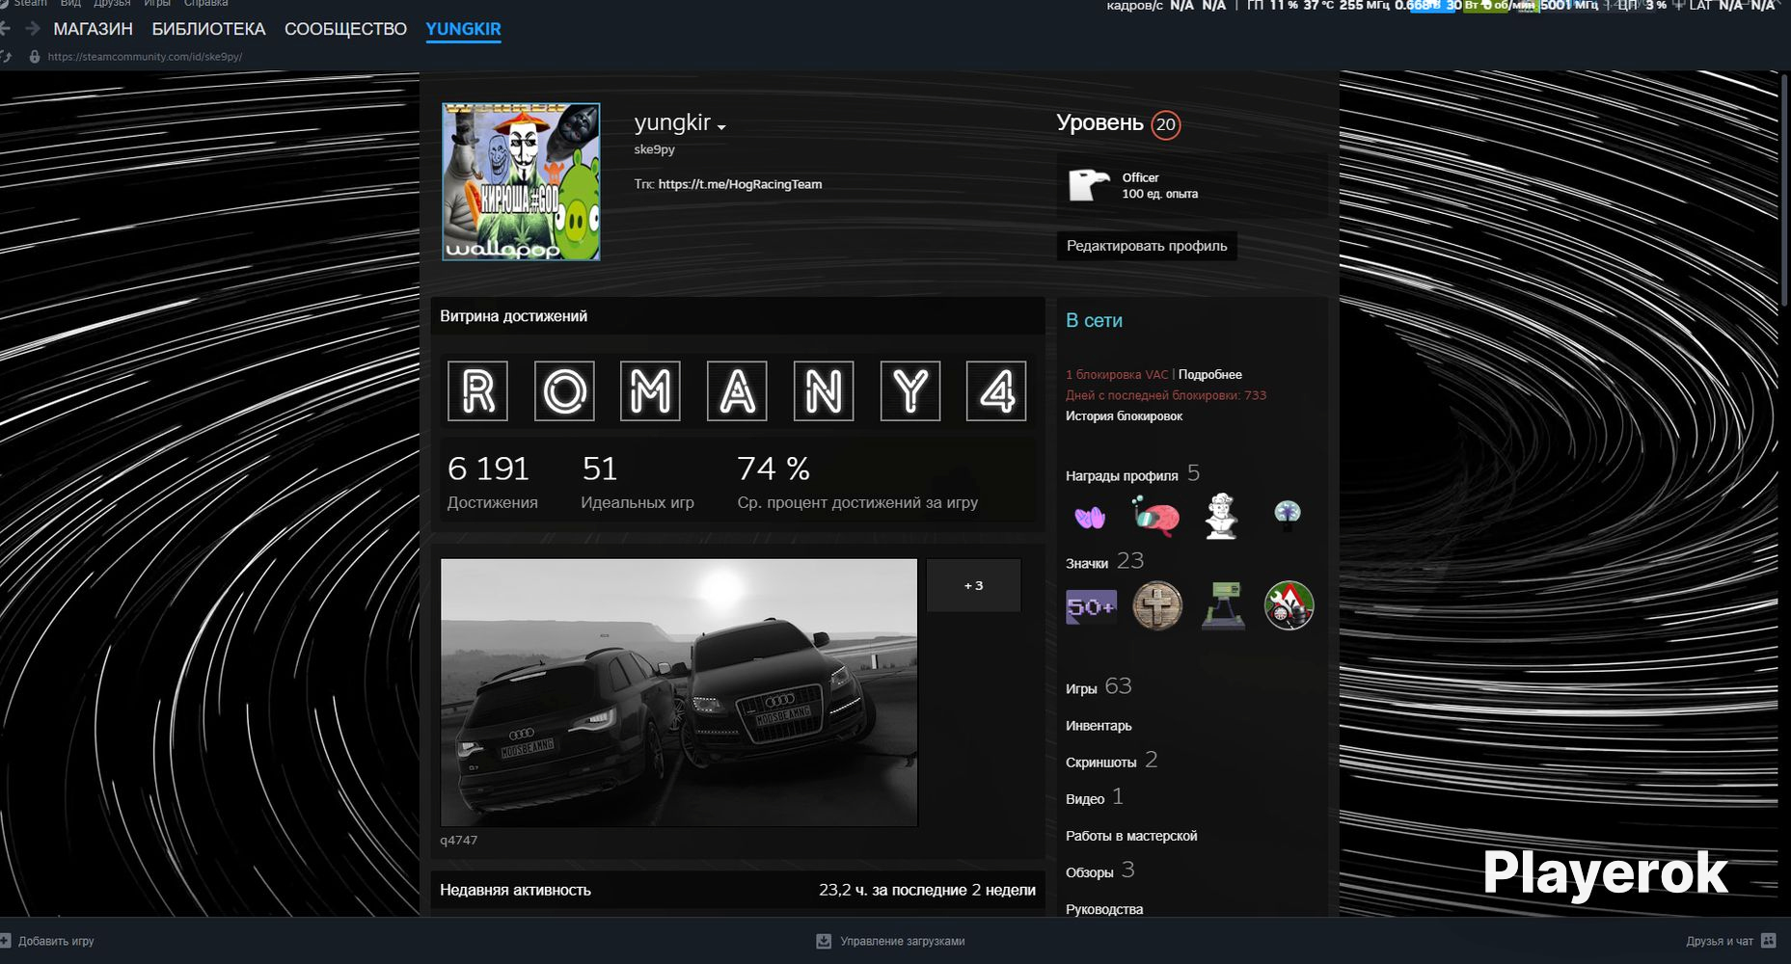Viewport: 1791px width, 964px height.
Task: Click the plus icon for Добавить игру
Action: pos(5,941)
